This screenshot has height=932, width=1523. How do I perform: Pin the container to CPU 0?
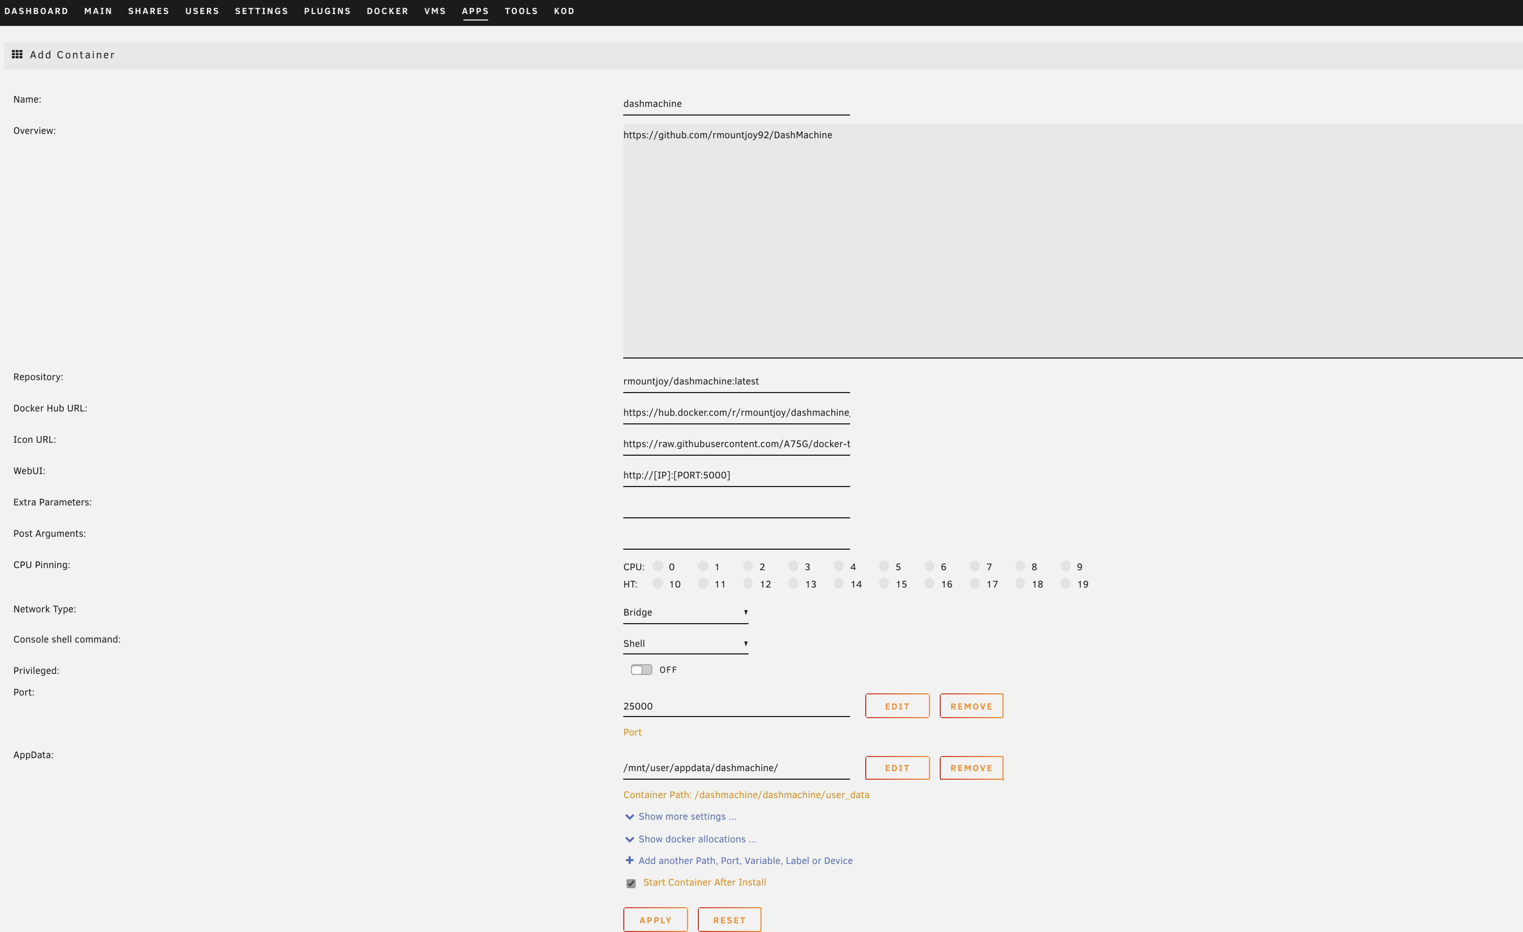pyautogui.click(x=658, y=566)
